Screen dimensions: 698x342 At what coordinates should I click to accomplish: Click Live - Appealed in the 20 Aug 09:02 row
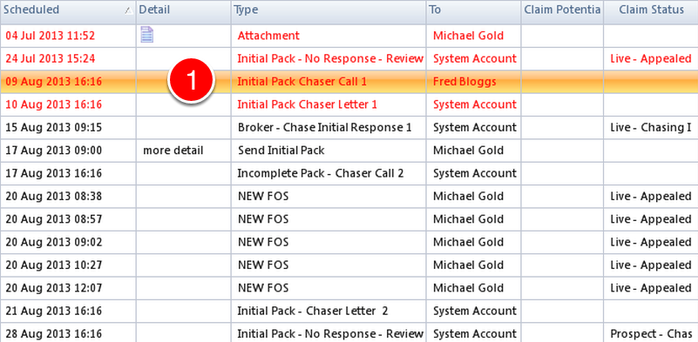click(651, 243)
